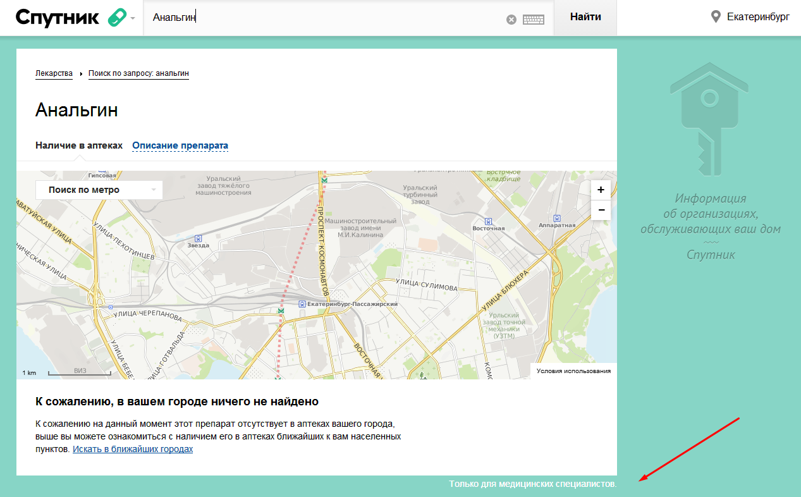801x497 pixels.
Task: Open the on-screen keyboard icon
Action: (534, 20)
